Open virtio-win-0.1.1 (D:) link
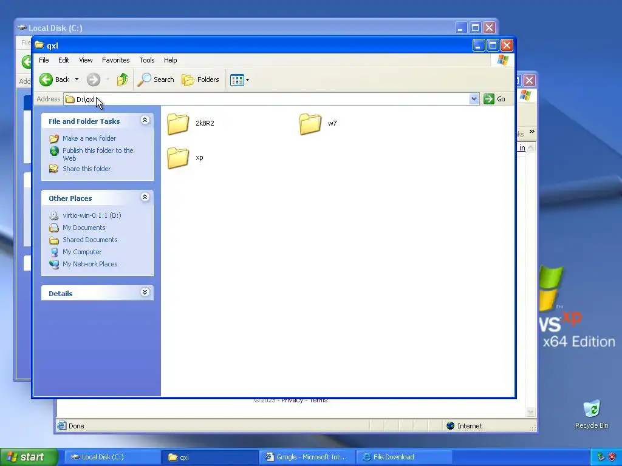 92,215
